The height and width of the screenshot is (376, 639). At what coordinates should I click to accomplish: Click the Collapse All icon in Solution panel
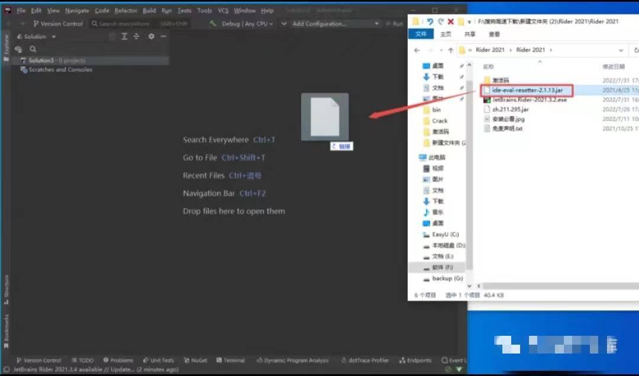pos(137,36)
